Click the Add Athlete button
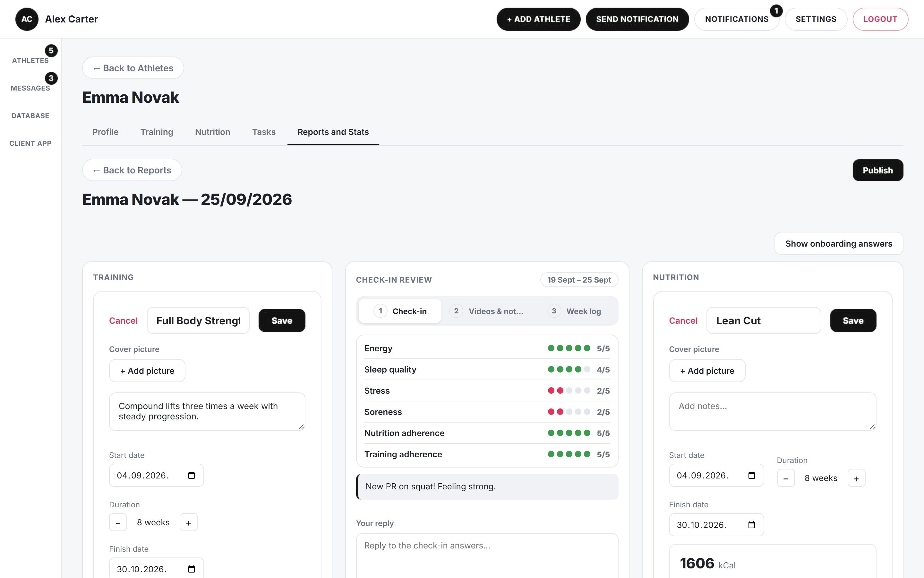Image resolution: width=924 pixels, height=578 pixels. tap(538, 19)
